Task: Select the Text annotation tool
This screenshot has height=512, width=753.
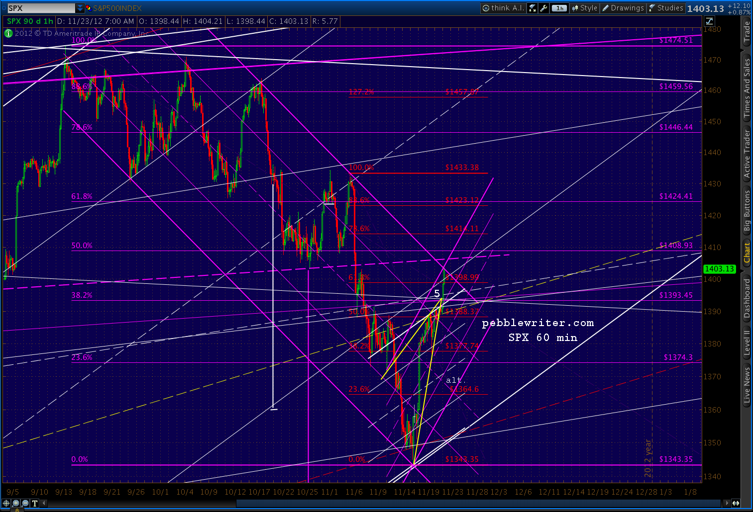Action: click(34, 504)
